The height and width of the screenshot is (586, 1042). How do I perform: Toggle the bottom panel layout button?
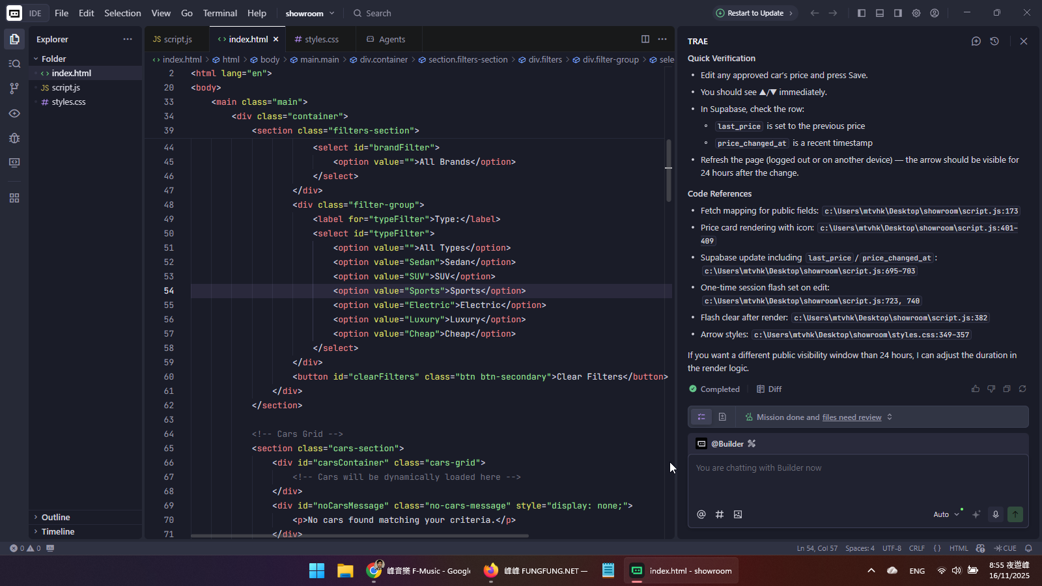(880, 13)
